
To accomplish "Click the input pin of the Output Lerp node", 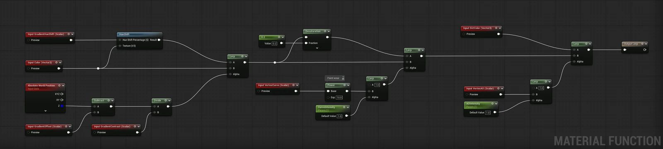I will click(625, 50).
